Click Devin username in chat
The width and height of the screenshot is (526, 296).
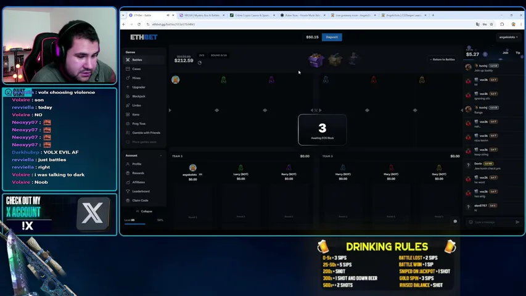point(478,163)
